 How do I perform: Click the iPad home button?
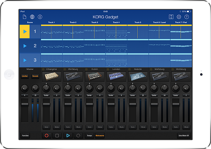[9, 74]
